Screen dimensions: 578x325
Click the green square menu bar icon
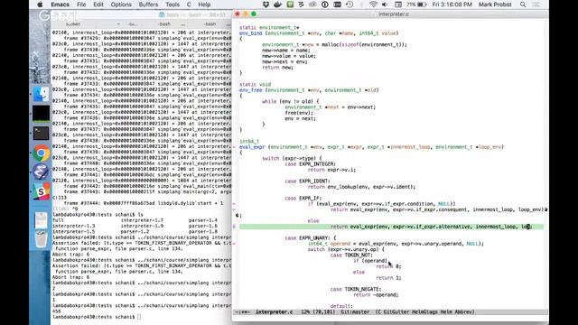tap(290, 5)
